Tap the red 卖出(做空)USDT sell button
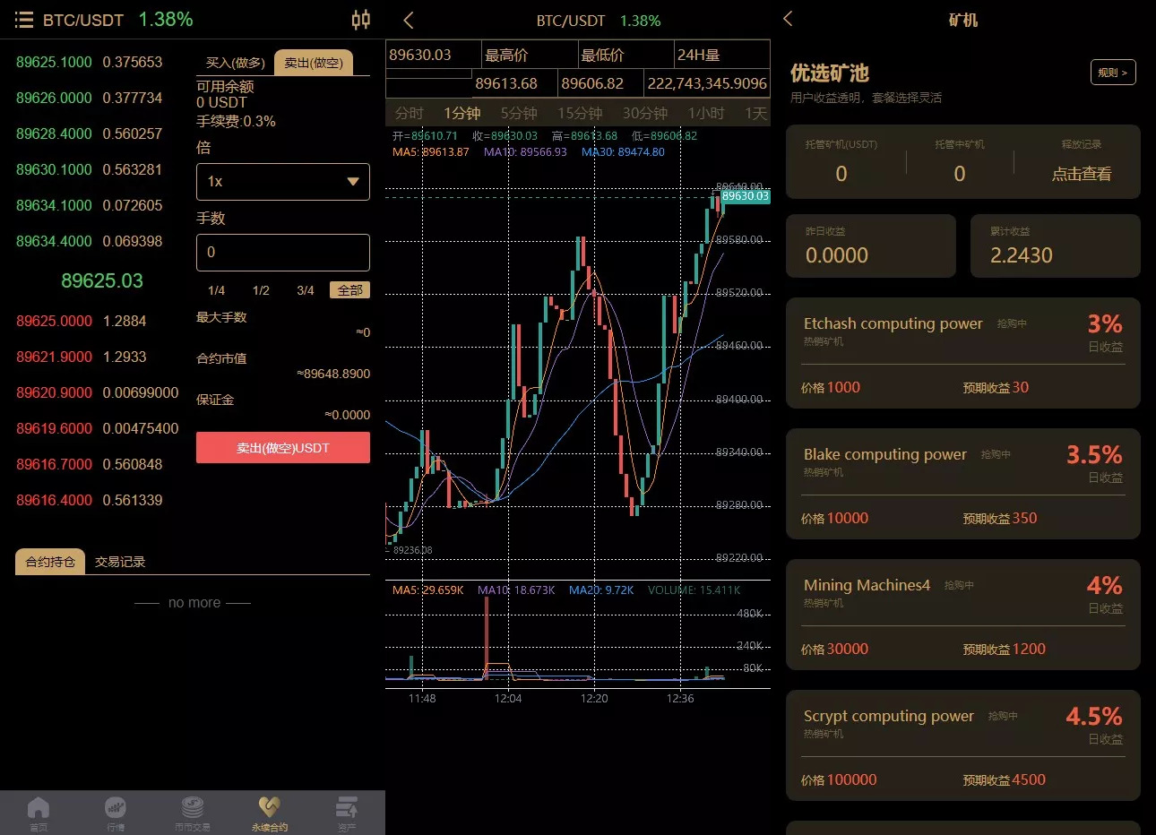 [x=282, y=447]
